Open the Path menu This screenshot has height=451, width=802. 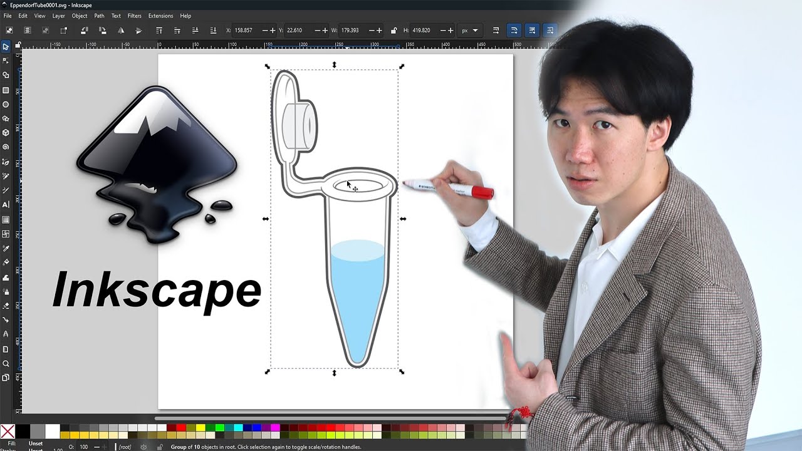tap(99, 16)
